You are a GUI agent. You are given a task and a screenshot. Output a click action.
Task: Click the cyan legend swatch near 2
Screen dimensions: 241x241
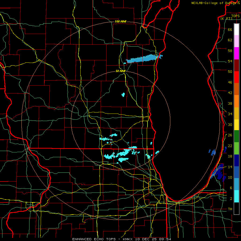click(236, 196)
